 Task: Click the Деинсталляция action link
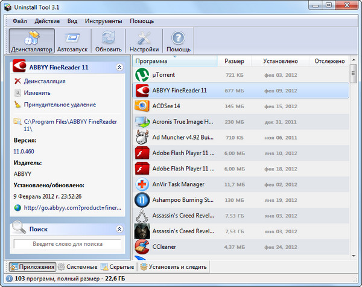45,81
